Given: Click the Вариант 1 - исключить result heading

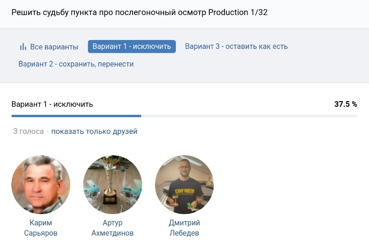Looking at the screenshot, I should [52, 104].
